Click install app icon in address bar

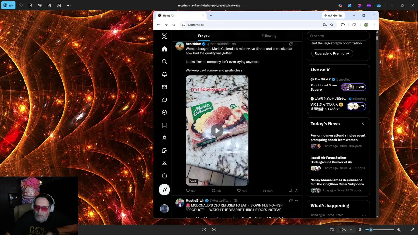[325, 25]
